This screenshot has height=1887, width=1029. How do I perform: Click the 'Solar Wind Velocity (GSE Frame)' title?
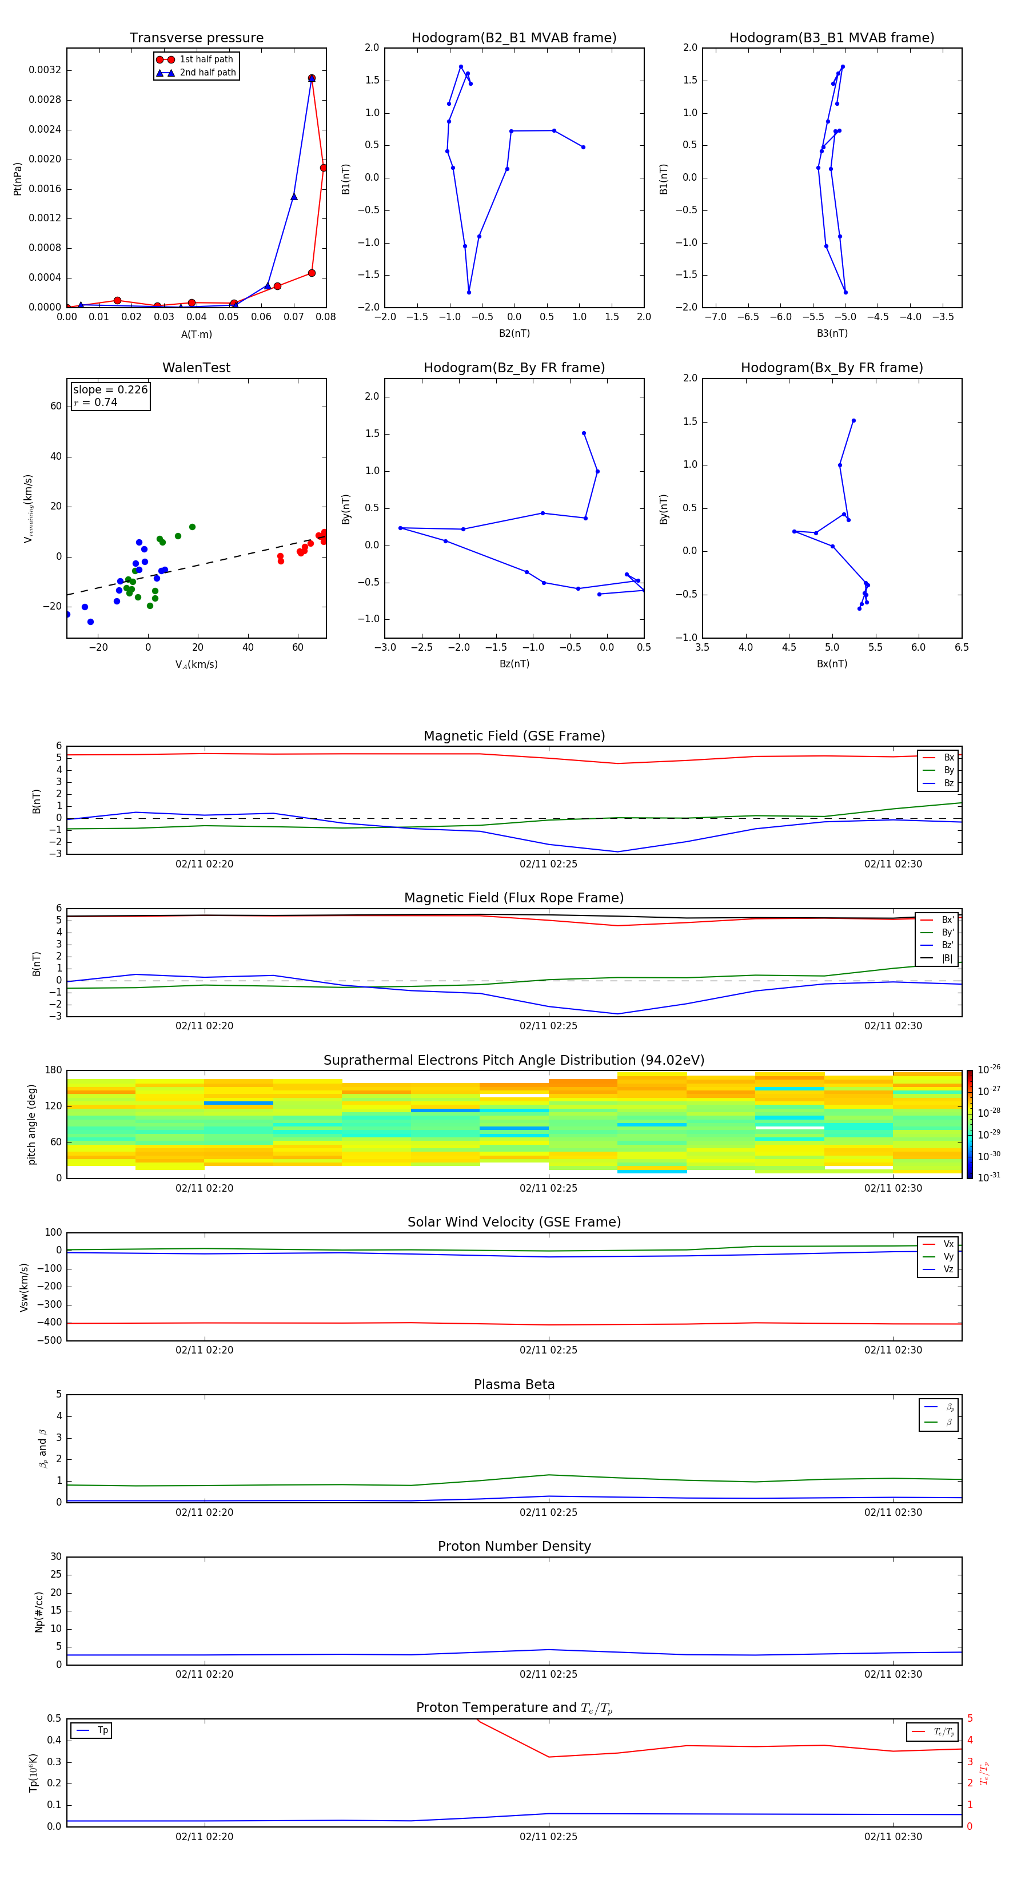(x=514, y=1223)
